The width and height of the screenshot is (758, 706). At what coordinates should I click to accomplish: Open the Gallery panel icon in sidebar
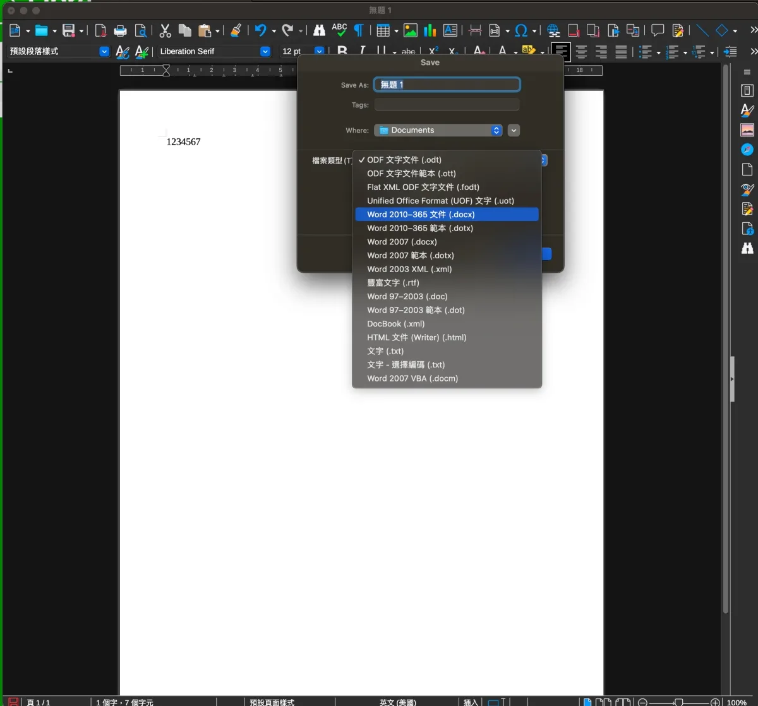(747, 130)
